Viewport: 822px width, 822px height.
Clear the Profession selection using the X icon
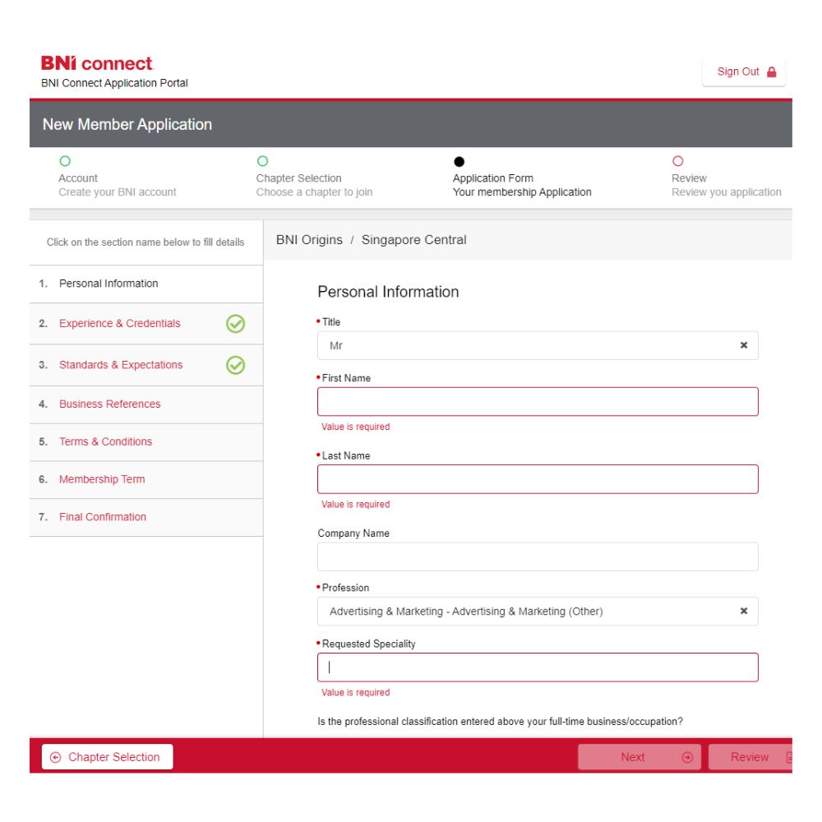pos(743,612)
